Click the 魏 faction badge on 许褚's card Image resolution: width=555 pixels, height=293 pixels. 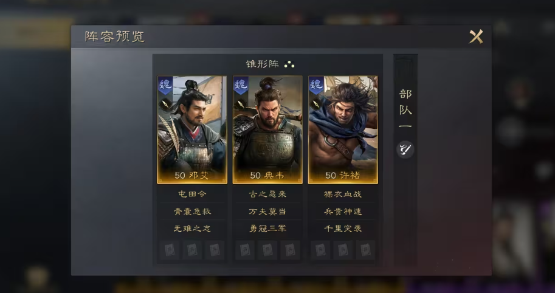(317, 85)
